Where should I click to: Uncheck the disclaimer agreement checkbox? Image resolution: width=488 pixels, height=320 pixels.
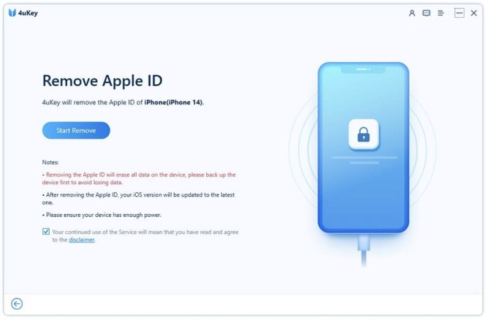[46, 231]
